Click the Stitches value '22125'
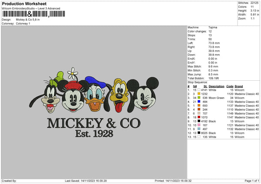Viewport: 261px width, 184px height. [x=254, y=3]
